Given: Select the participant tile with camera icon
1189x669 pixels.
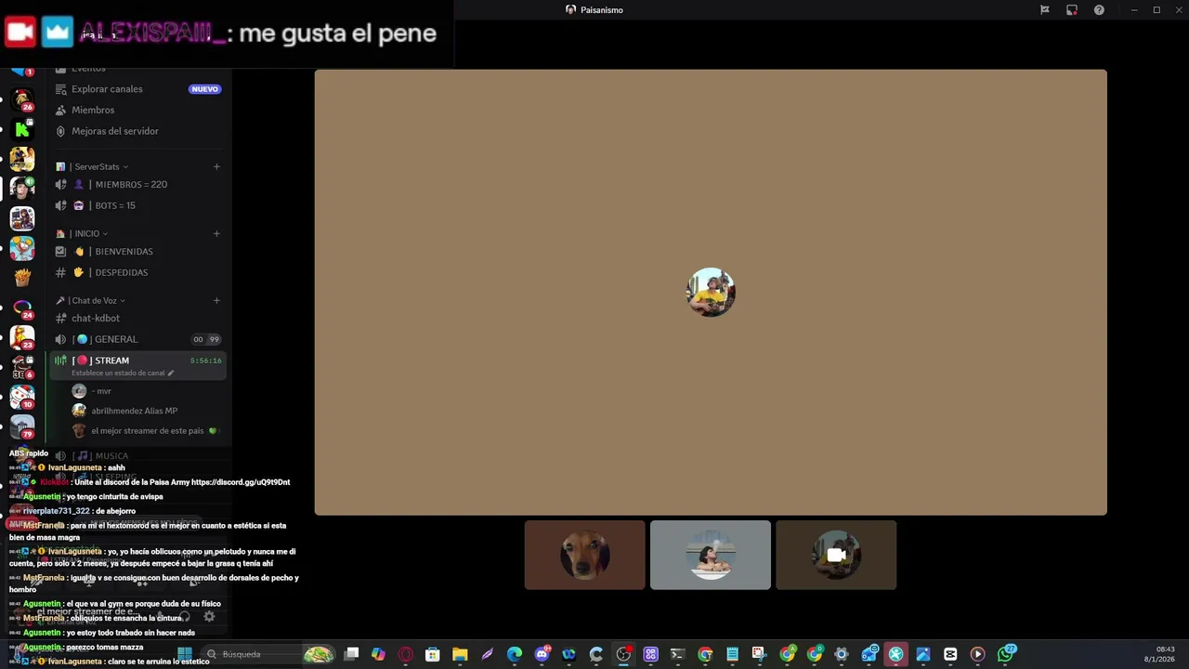Looking at the screenshot, I should click(x=836, y=555).
